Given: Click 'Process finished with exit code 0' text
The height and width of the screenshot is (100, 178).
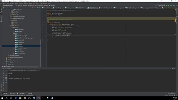Looking at the screenshot, I should [19, 78].
